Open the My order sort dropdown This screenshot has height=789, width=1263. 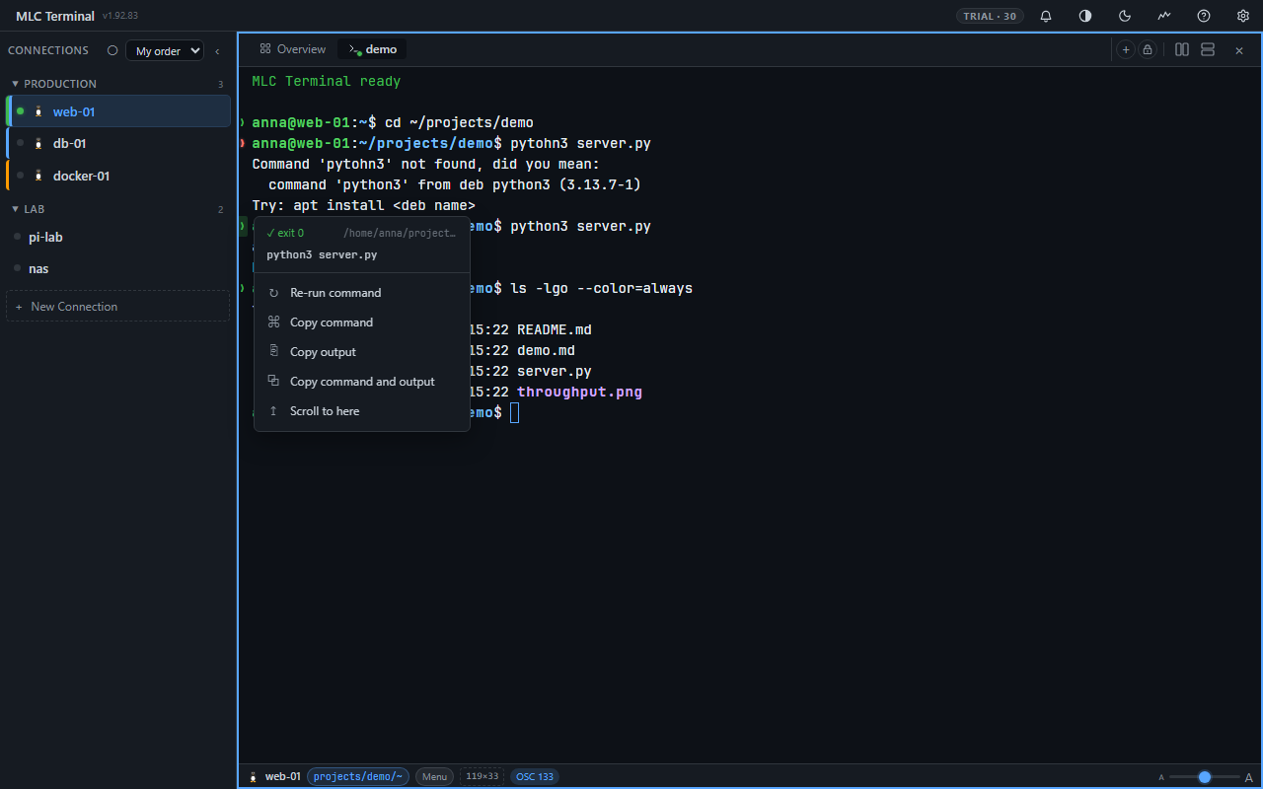pyautogui.click(x=165, y=51)
